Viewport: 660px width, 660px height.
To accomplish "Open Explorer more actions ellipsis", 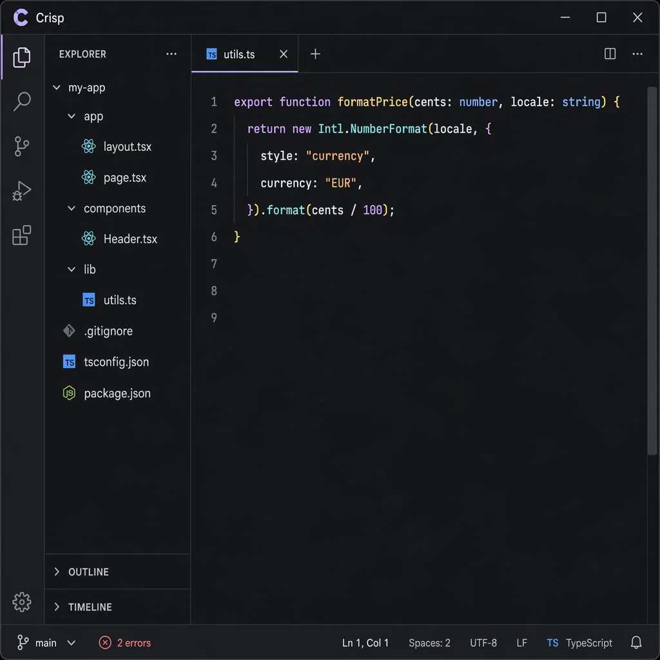I will pos(171,54).
